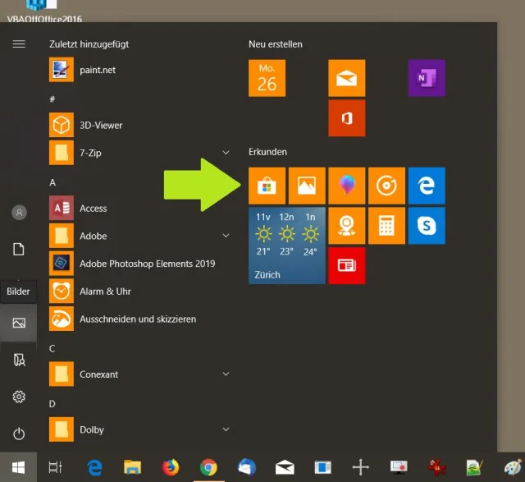Open the OneNote tile
Image resolution: width=525 pixels, height=482 pixels.
[427, 78]
